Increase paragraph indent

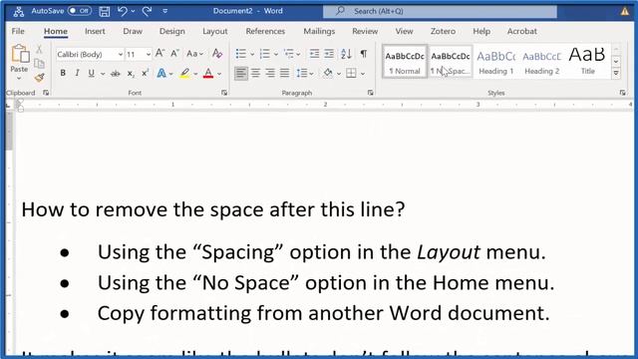click(329, 53)
